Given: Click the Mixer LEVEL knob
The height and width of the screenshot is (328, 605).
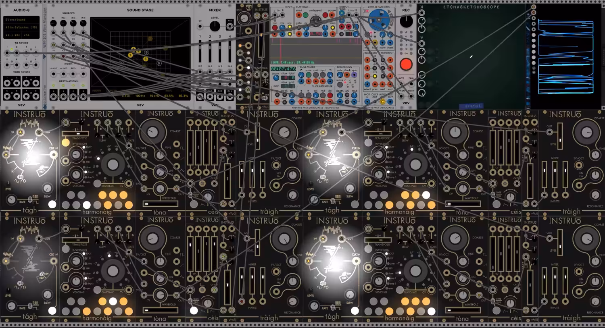Looking at the screenshot, I should click(x=215, y=26).
